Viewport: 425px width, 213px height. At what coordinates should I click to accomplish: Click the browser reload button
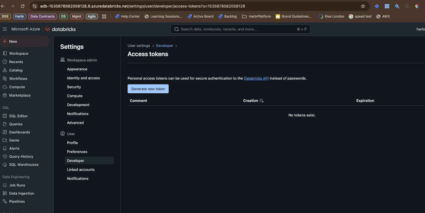(x=23, y=6)
